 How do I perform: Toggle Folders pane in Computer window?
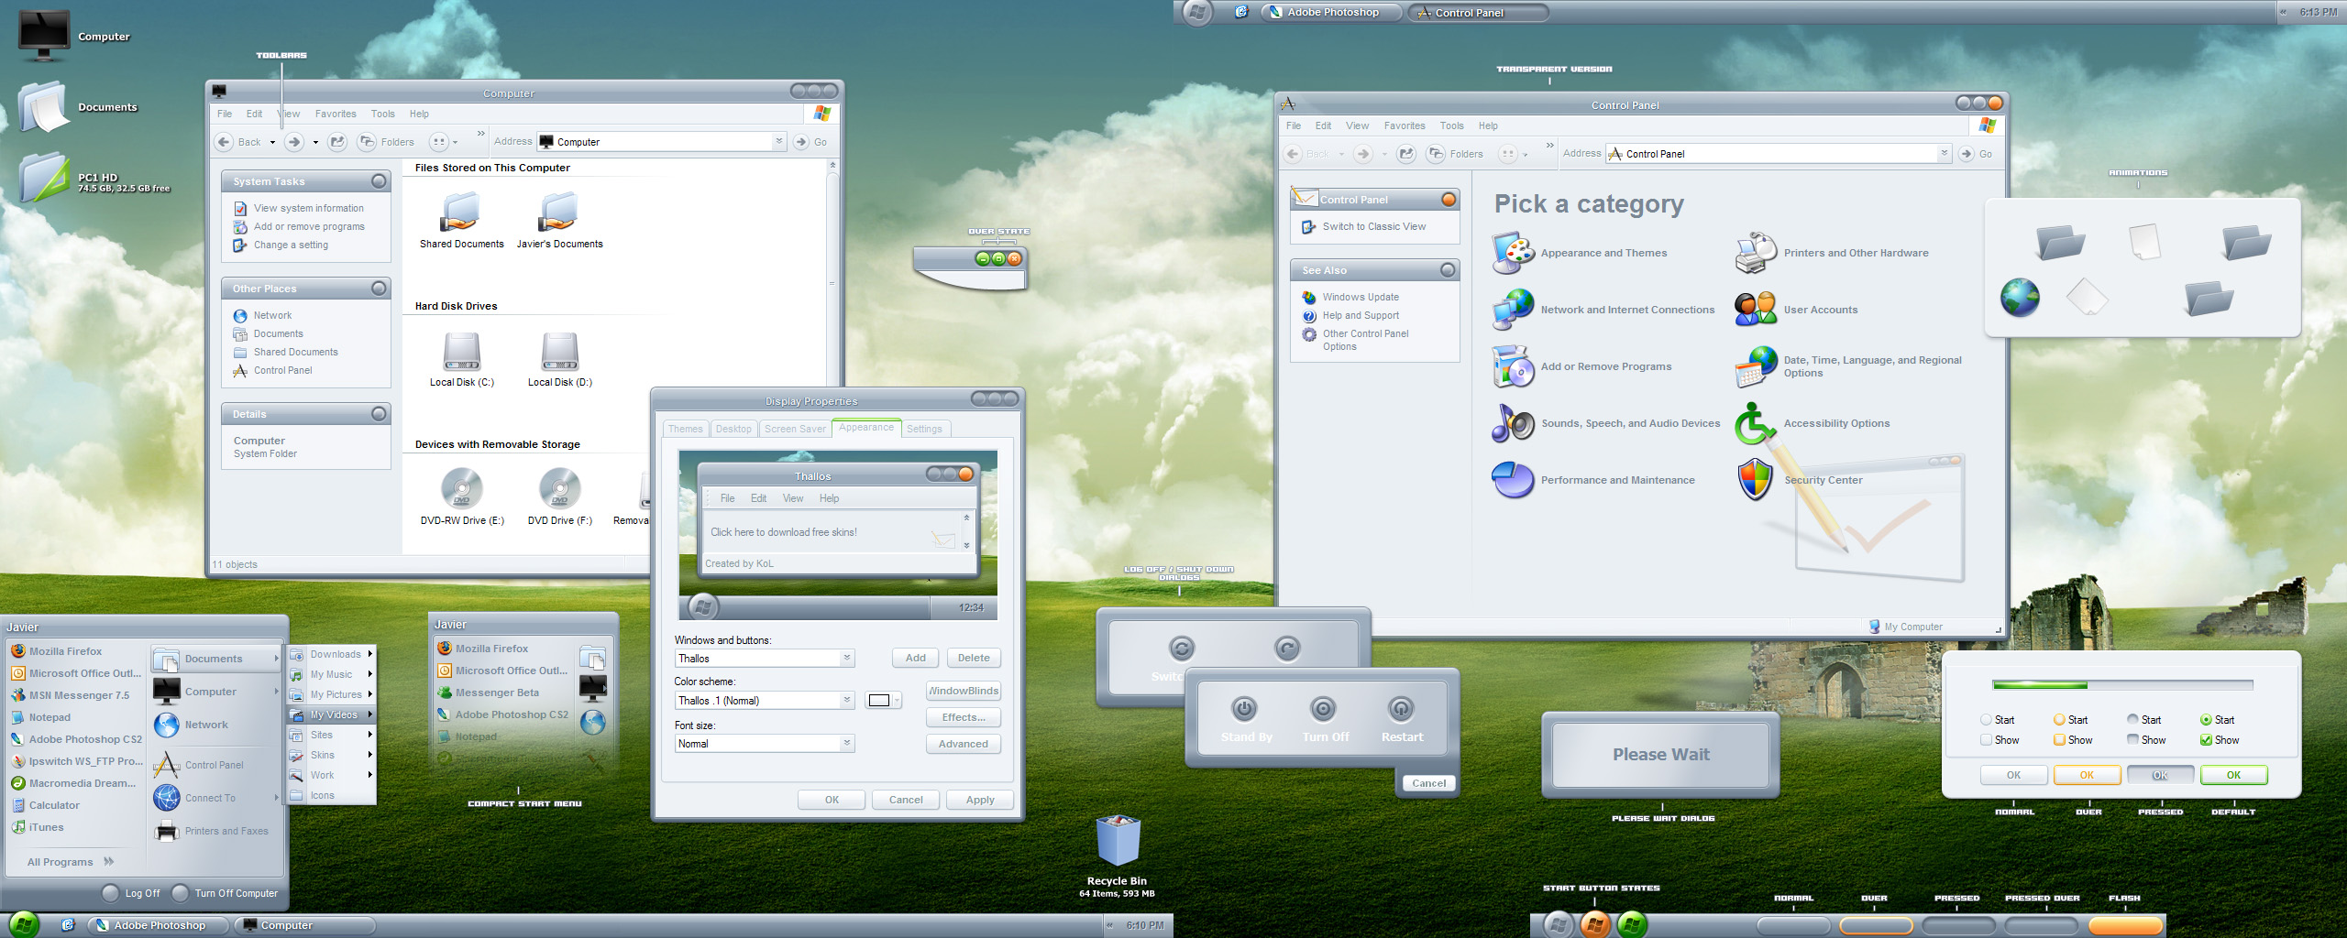[386, 142]
